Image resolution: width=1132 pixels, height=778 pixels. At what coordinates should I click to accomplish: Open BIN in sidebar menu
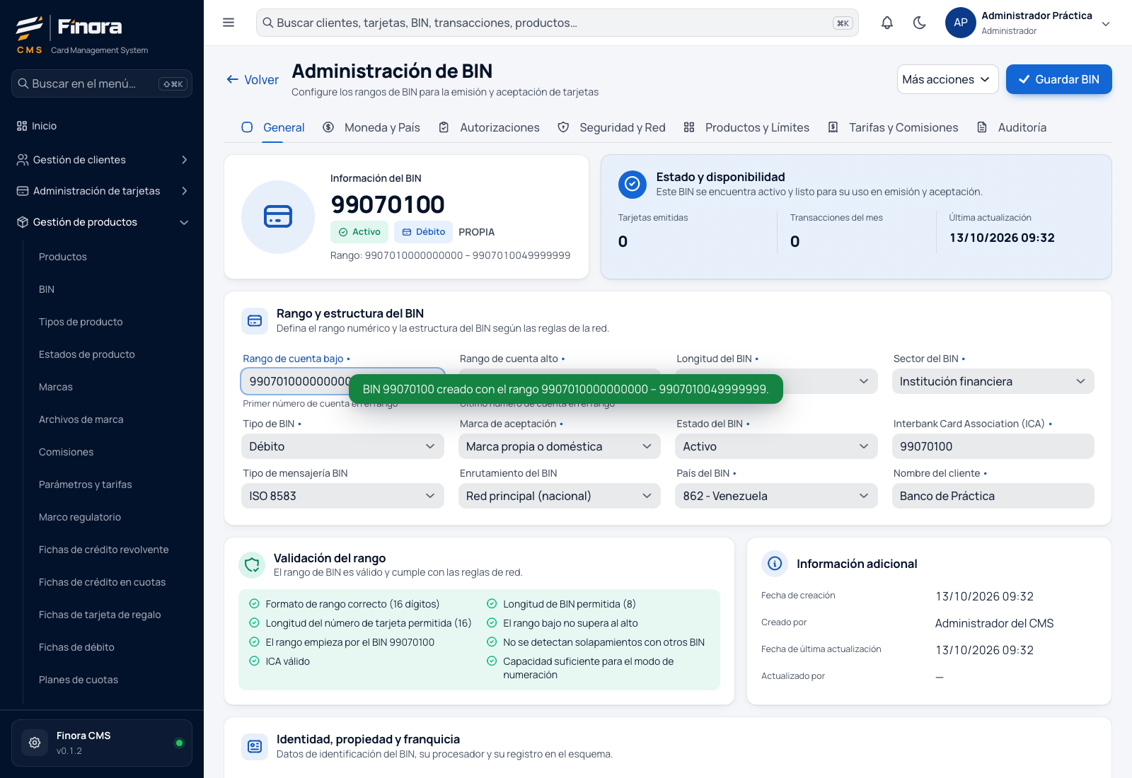[x=47, y=289]
